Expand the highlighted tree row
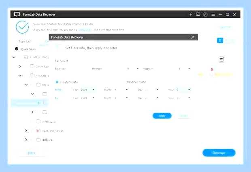This screenshot has height=172, width=251. tap(38, 103)
